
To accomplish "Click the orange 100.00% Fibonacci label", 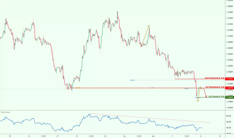I will point(77,88).
